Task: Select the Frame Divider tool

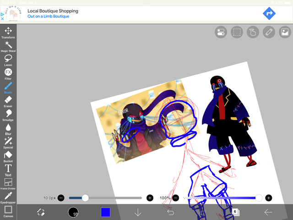Action: tap(8, 184)
